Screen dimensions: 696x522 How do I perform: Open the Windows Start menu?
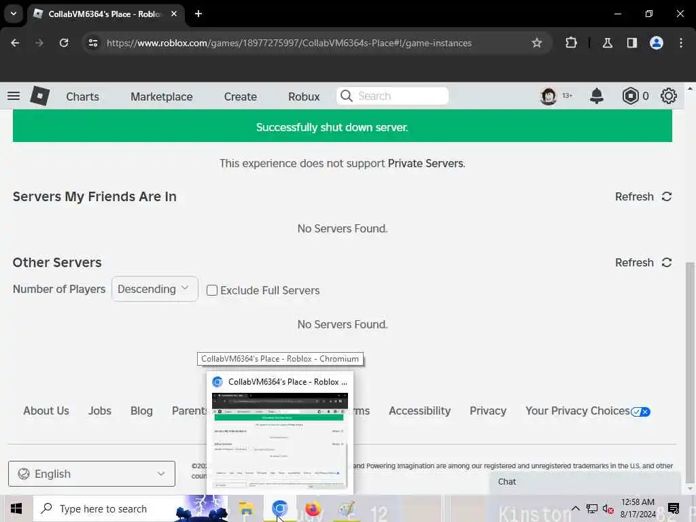[x=16, y=508]
